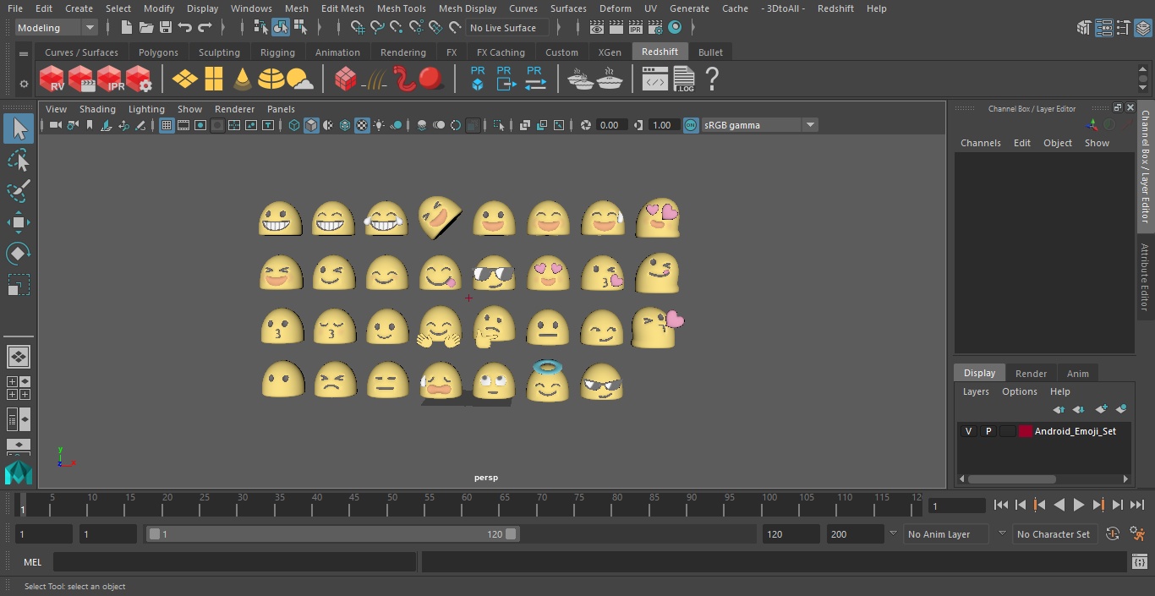The width and height of the screenshot is (1155, 596).
Task: Open shelf options gear menu
Action: pyautogui.click(x=24, y=84)
